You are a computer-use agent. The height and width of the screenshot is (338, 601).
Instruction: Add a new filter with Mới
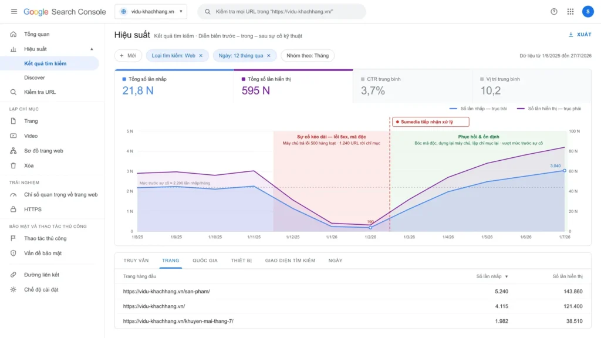[x=128, y=56]
